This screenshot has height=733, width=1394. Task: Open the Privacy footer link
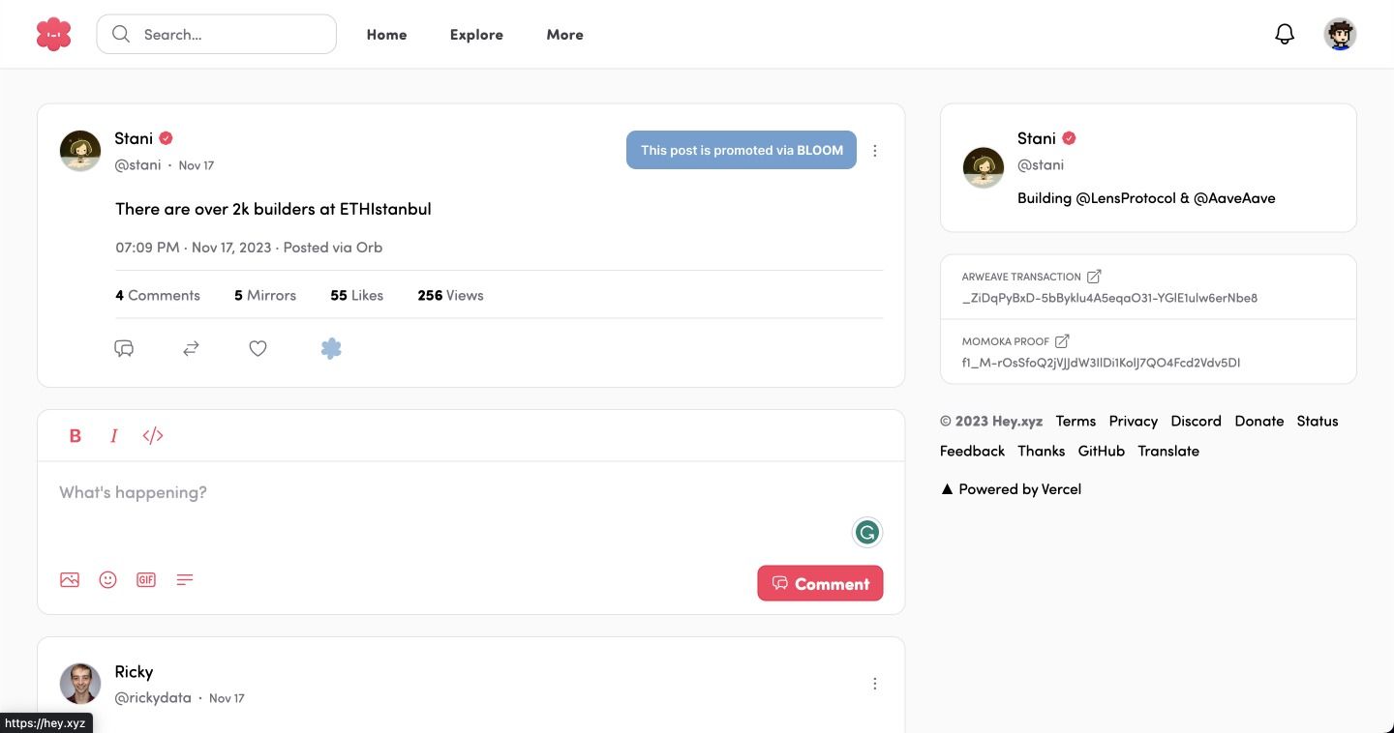pos(1134,421)
